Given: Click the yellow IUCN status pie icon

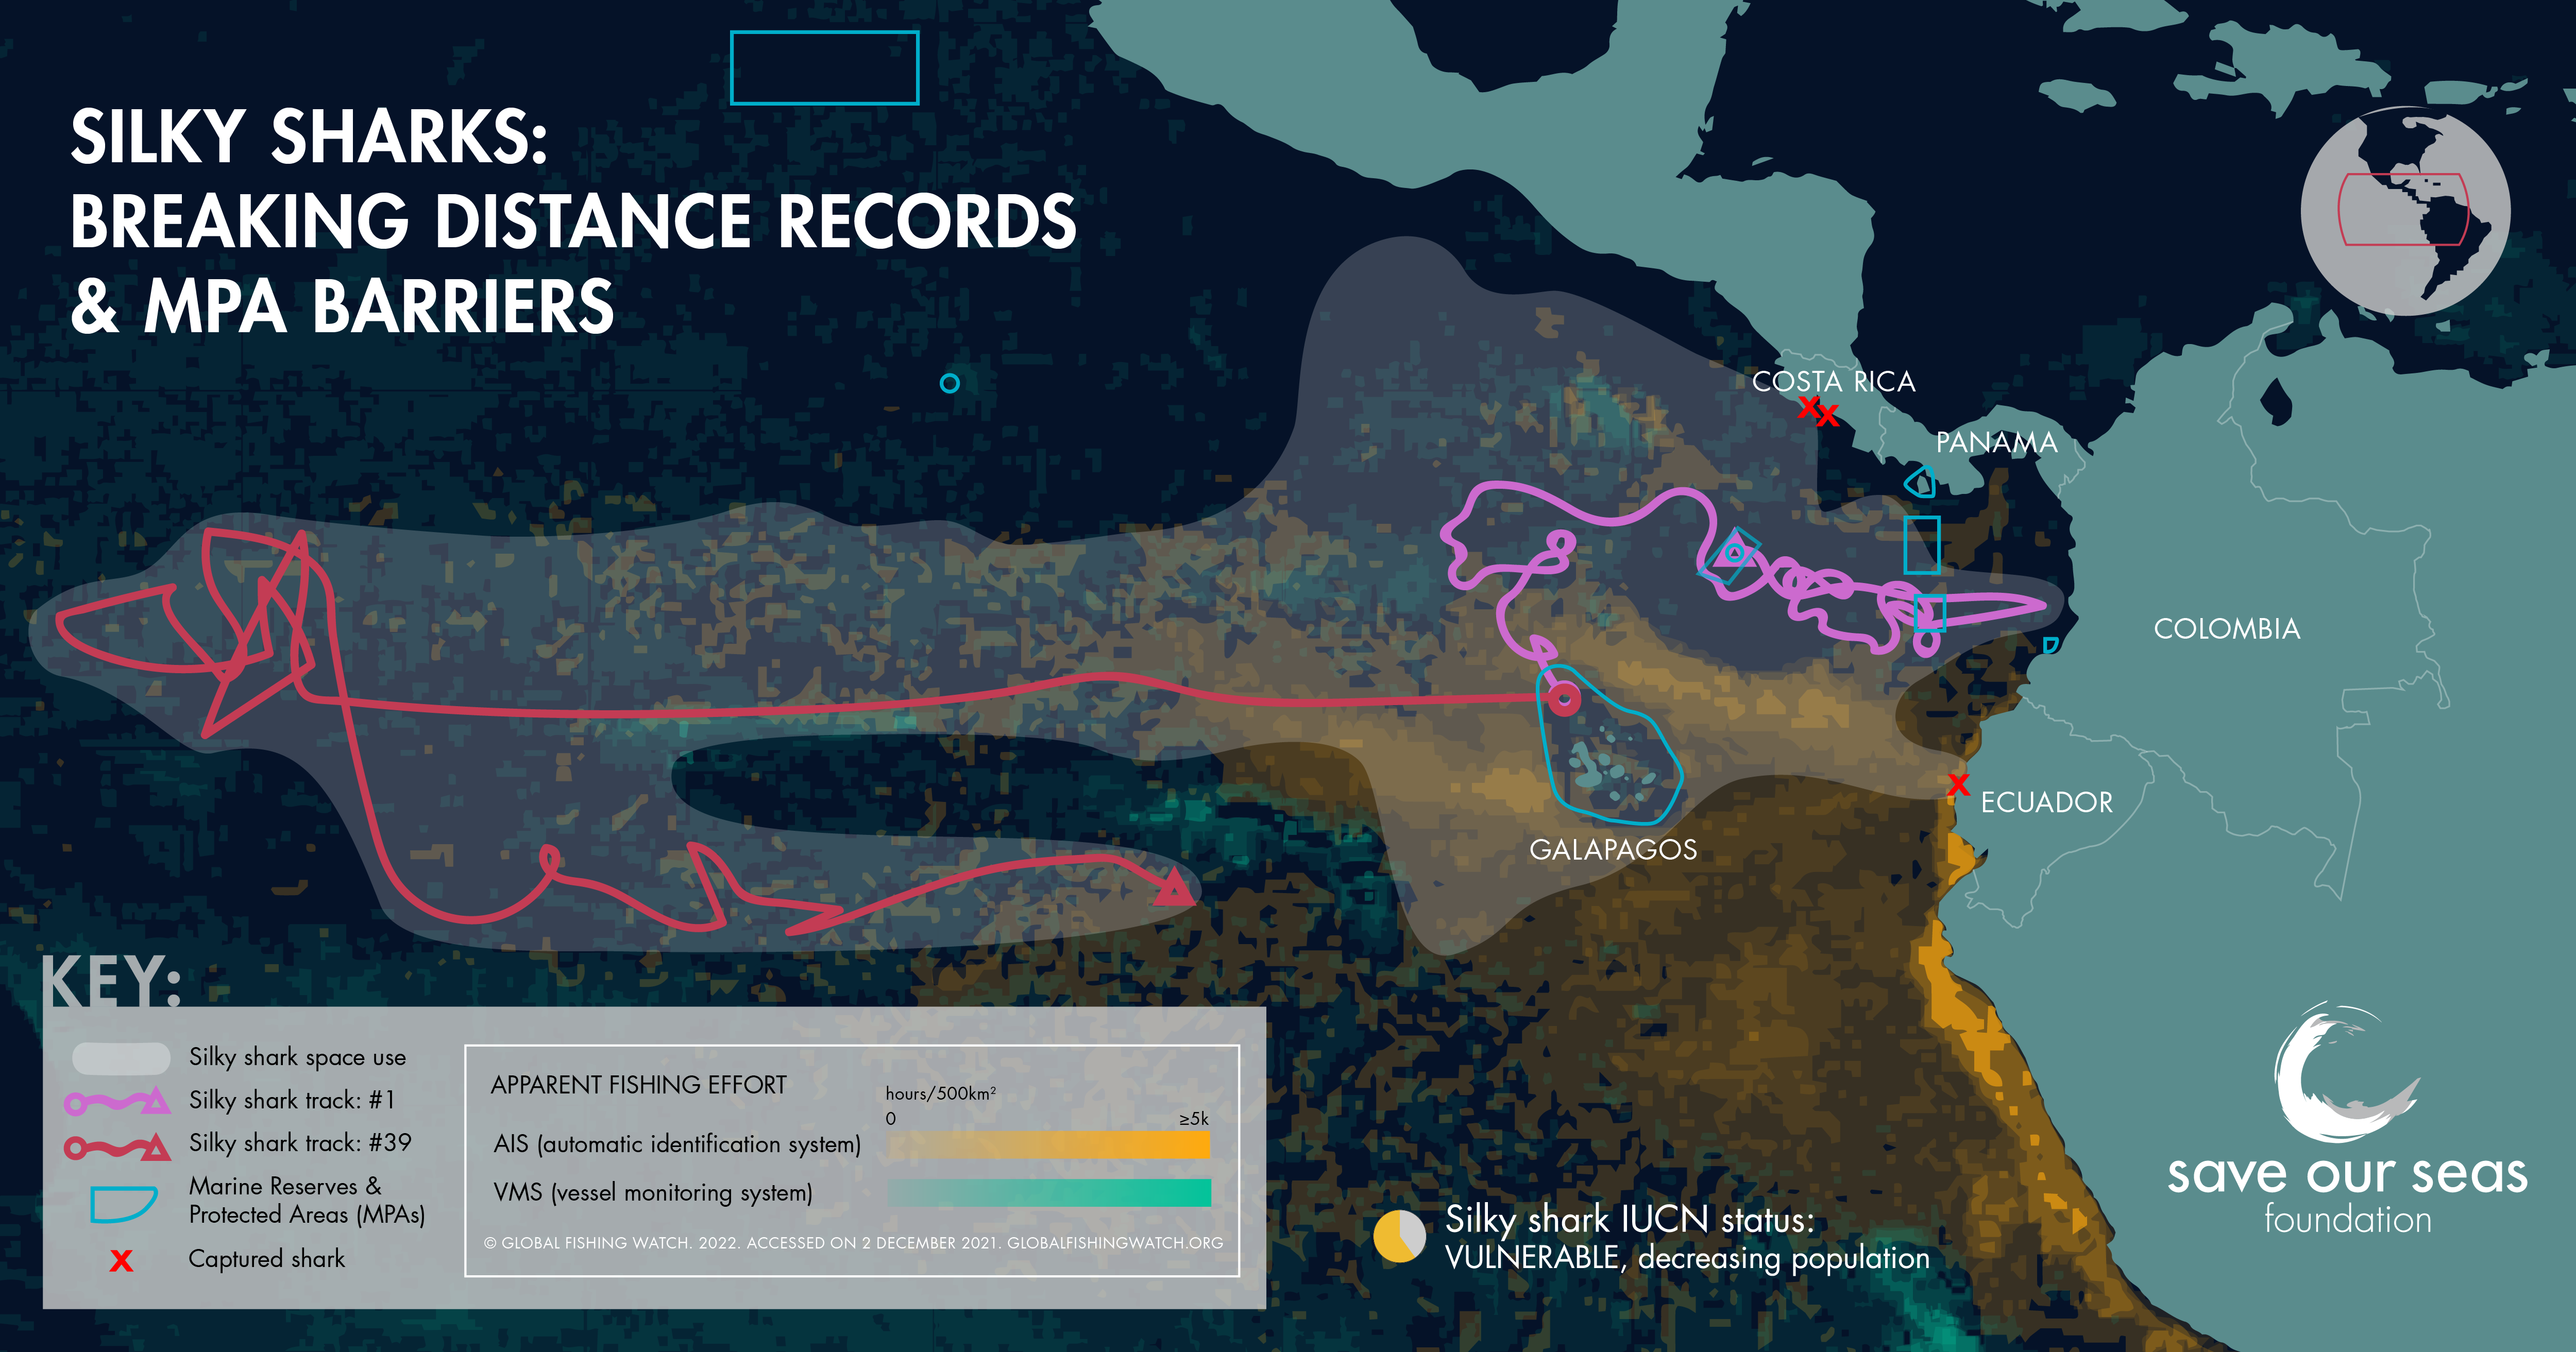Looking at the screenshot, I should coord(1399,1237).
